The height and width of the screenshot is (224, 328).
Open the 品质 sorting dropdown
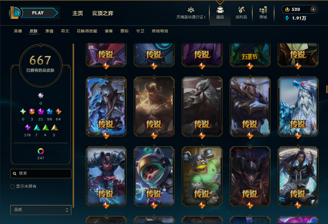[41, 210]
